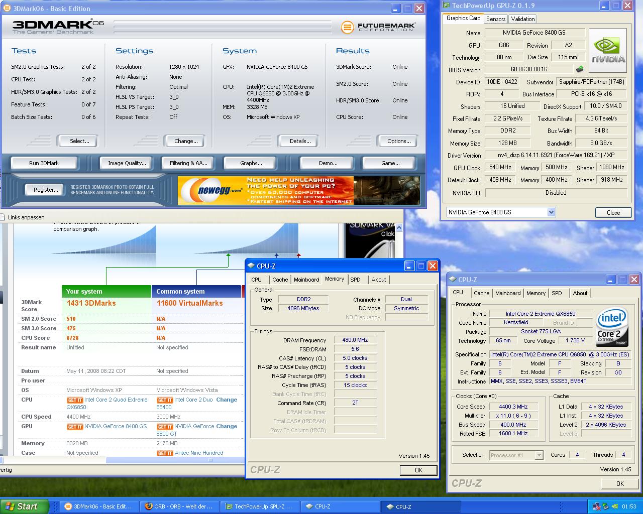Open the About tab in the right CPU-Z window
Image resolution: width=643 pixels, height=514 pixels.
[580, 293]
